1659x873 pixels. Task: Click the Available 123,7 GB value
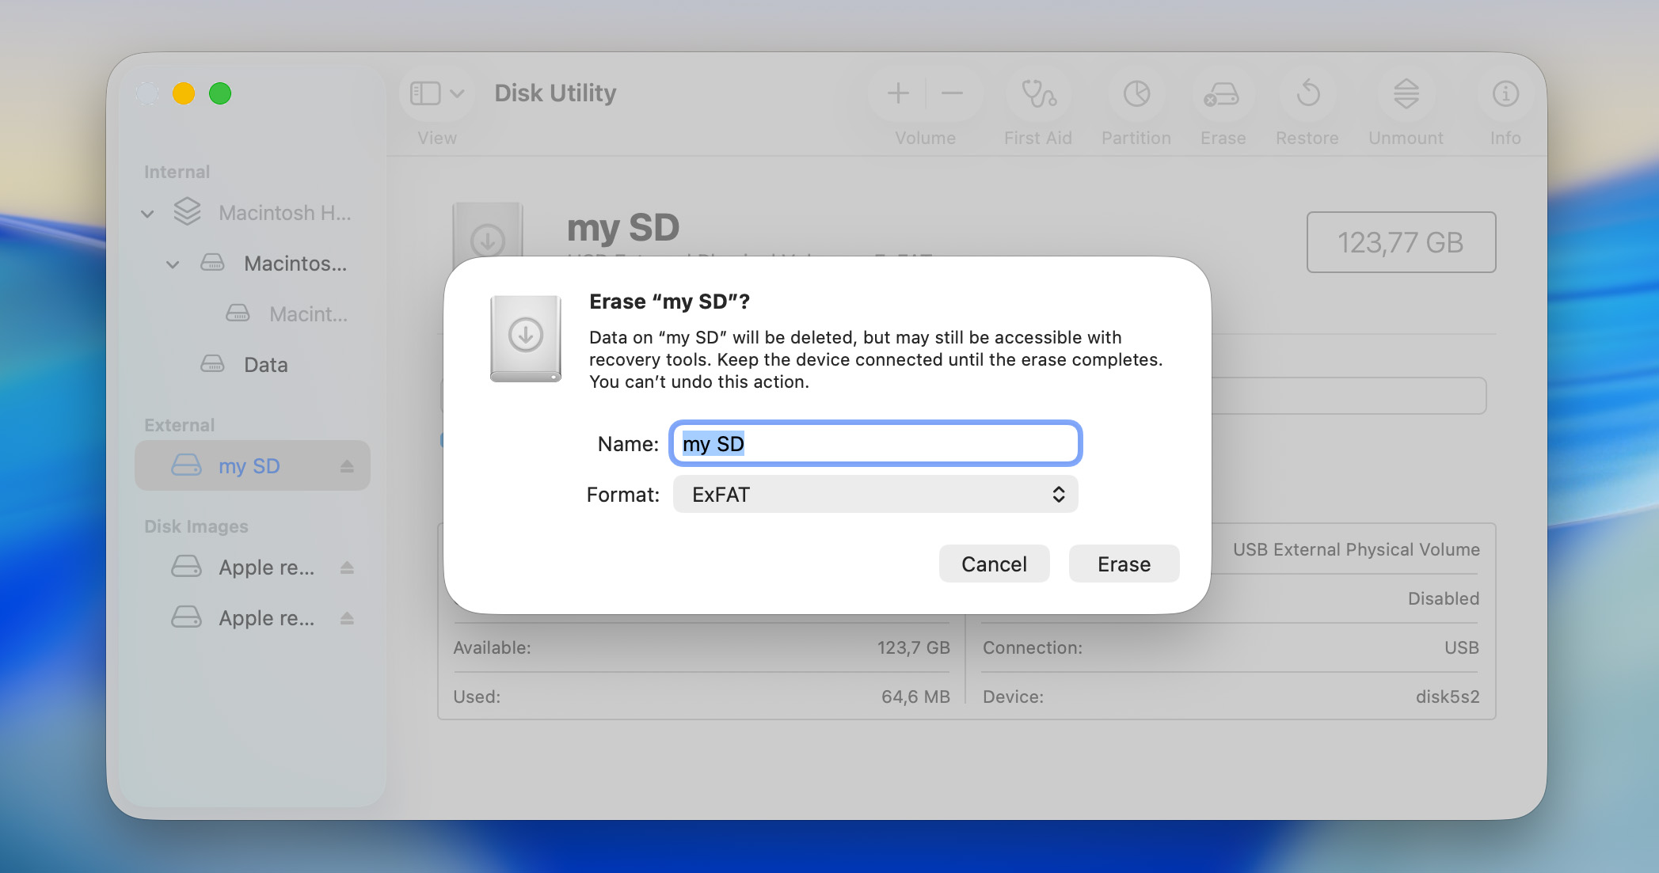coord(913,647)
